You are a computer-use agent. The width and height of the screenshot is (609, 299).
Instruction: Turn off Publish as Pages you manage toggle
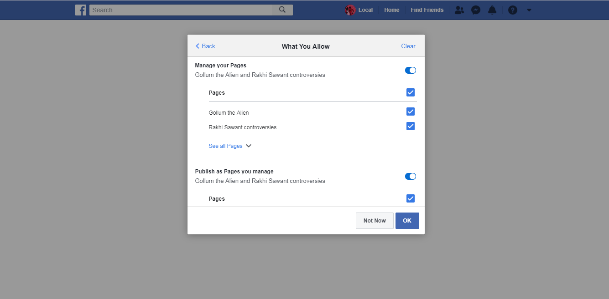(411, 177)
